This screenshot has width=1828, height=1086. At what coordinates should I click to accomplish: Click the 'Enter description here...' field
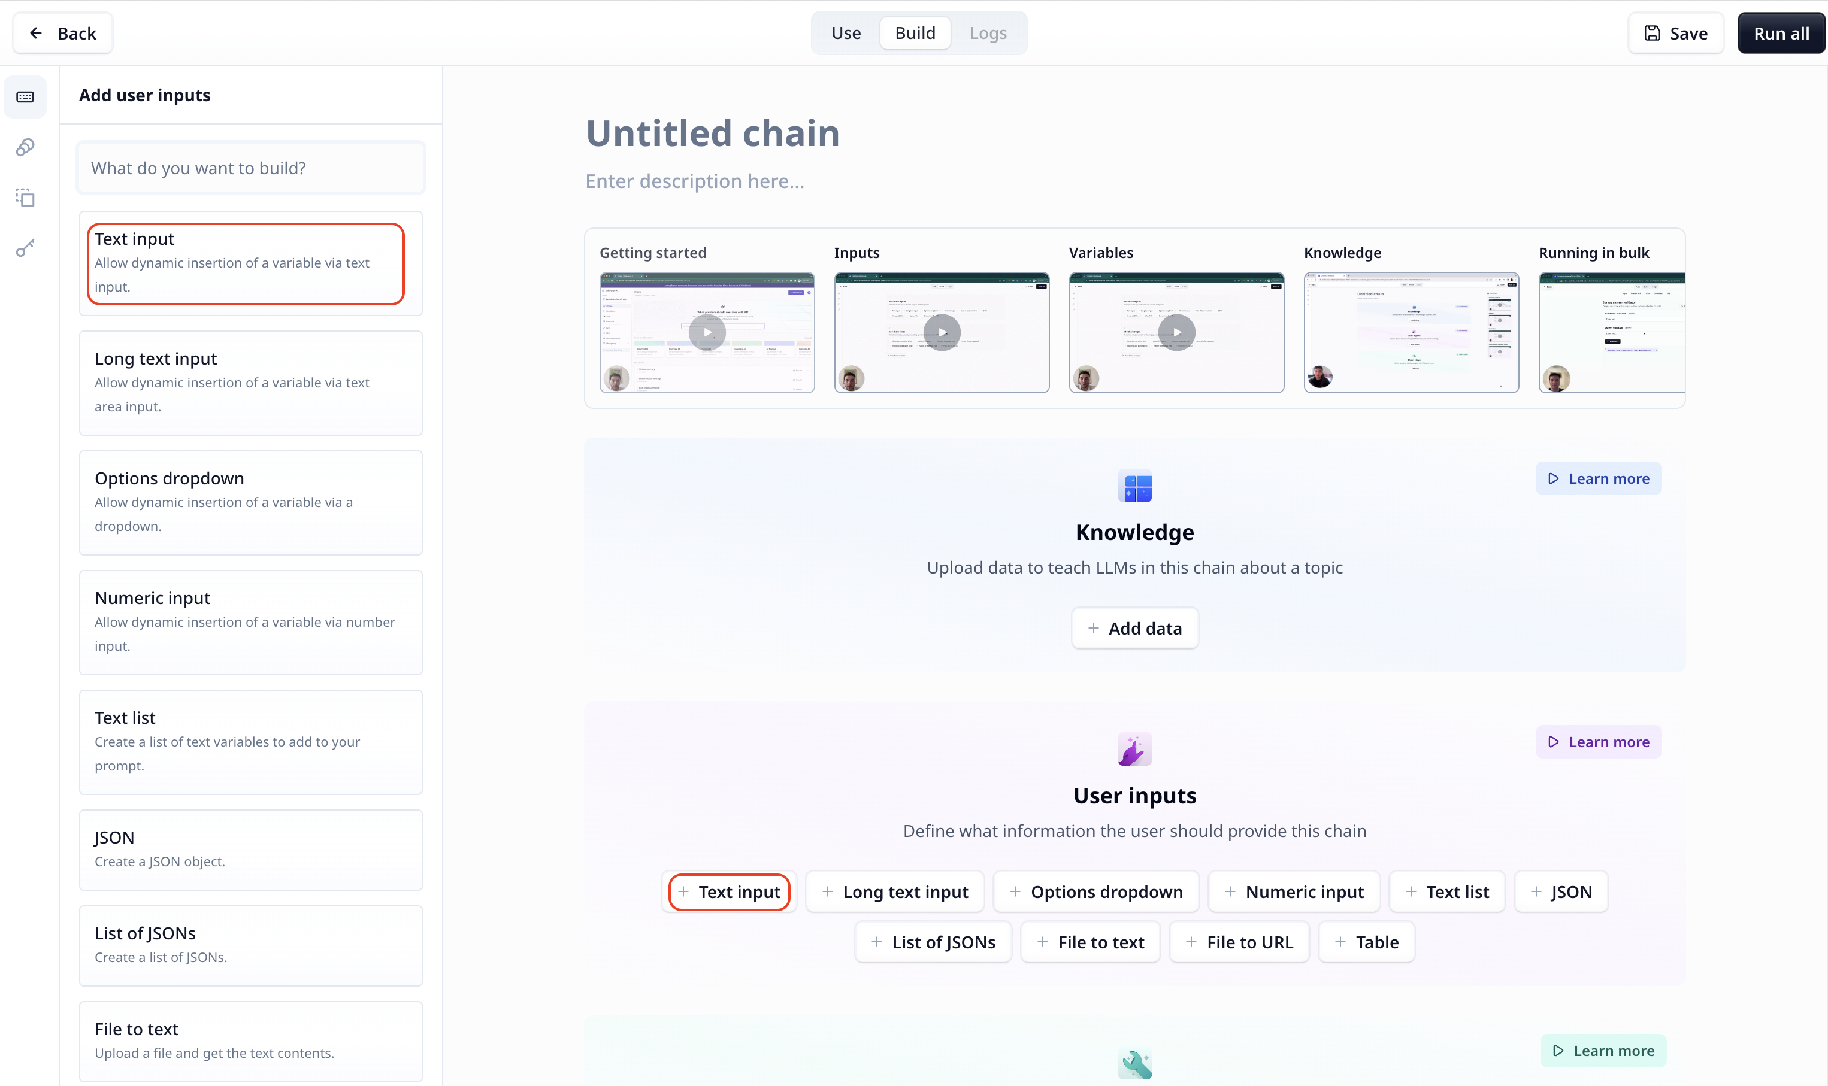tap(695, 181)
